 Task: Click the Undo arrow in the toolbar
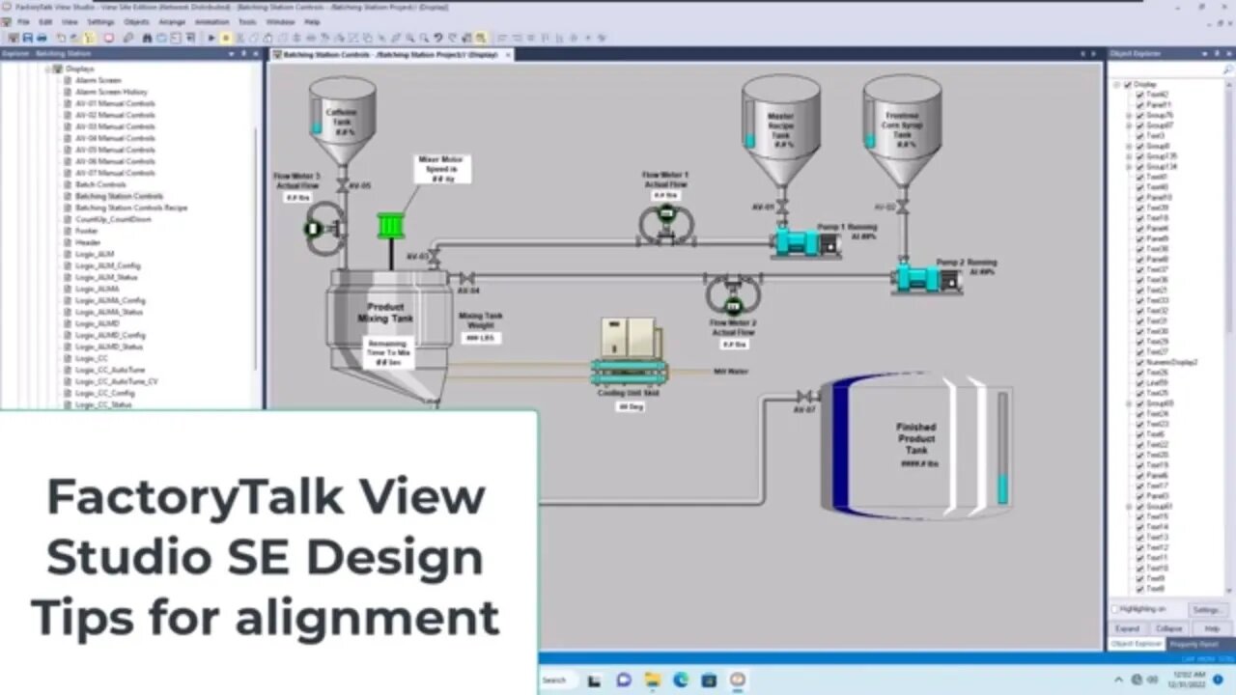coord(437,38)
